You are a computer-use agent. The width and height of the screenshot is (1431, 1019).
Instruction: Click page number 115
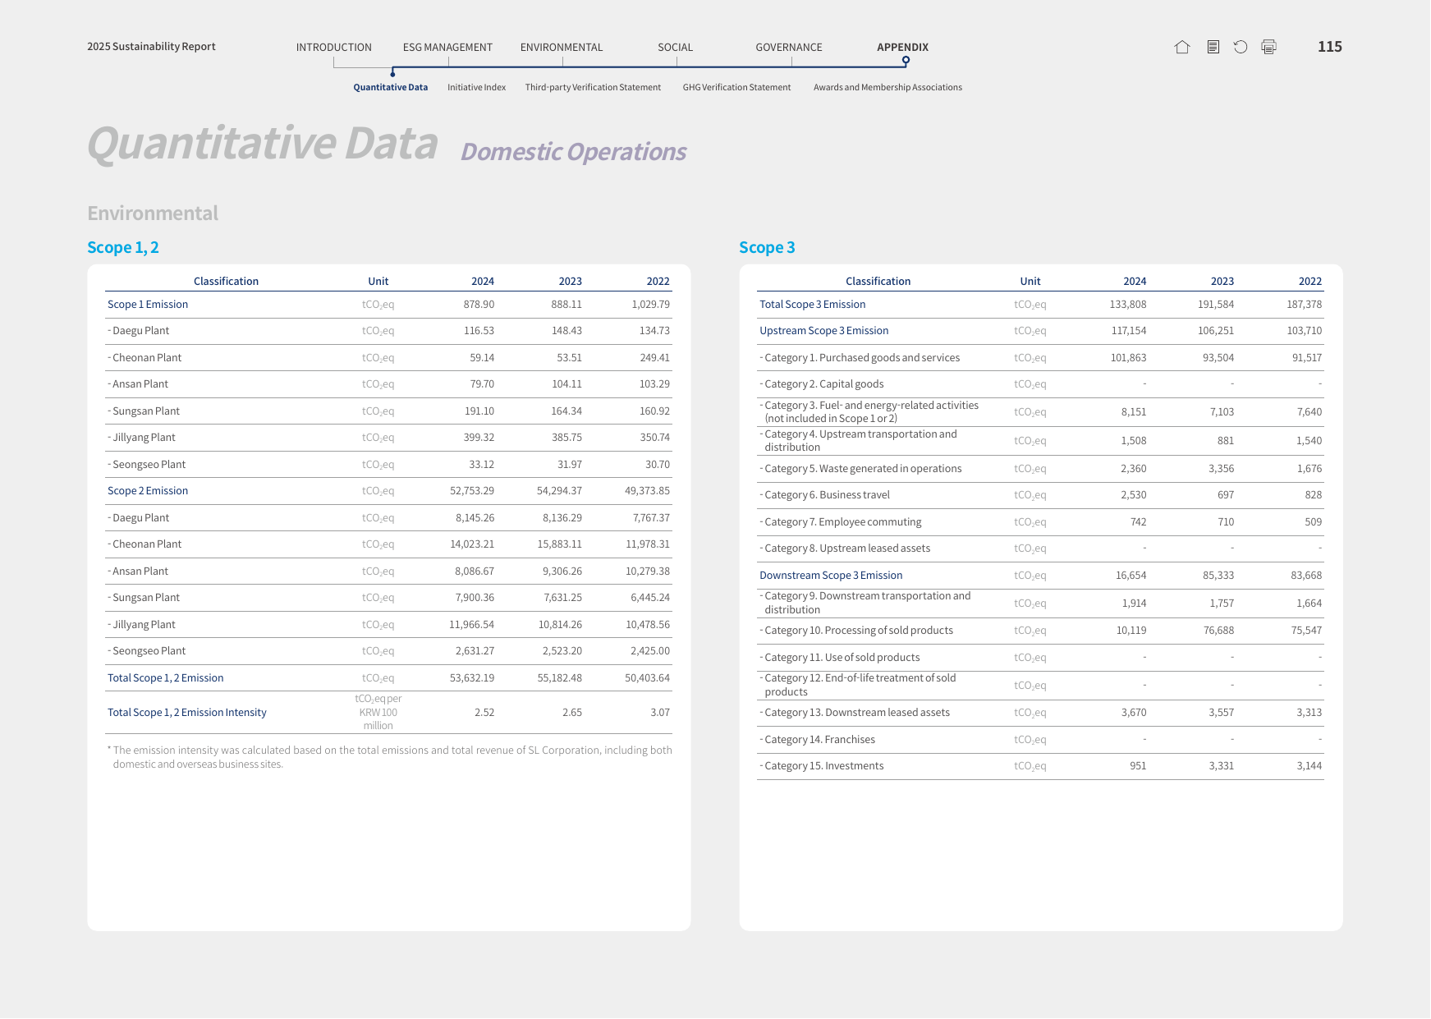tap(1330, 47)
